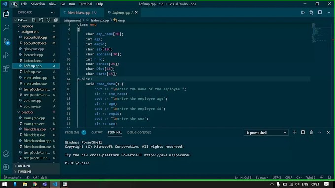The image size is (335, 188).
Task: Expand the TIMELINE section
Action: pyautogui.click(x=24, y=172)
